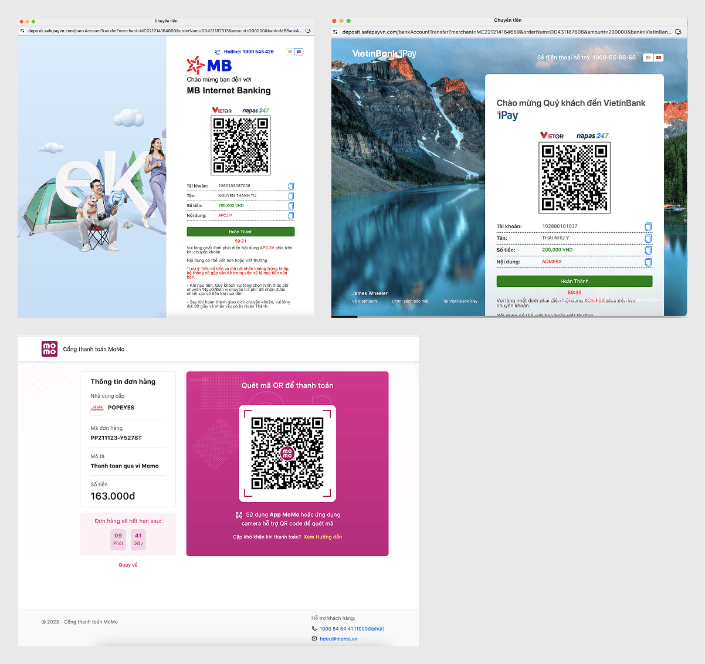This screenshot has width=705, height=664.
Task: Click the VietinBank iPay QR code
Action: point(574,178)
